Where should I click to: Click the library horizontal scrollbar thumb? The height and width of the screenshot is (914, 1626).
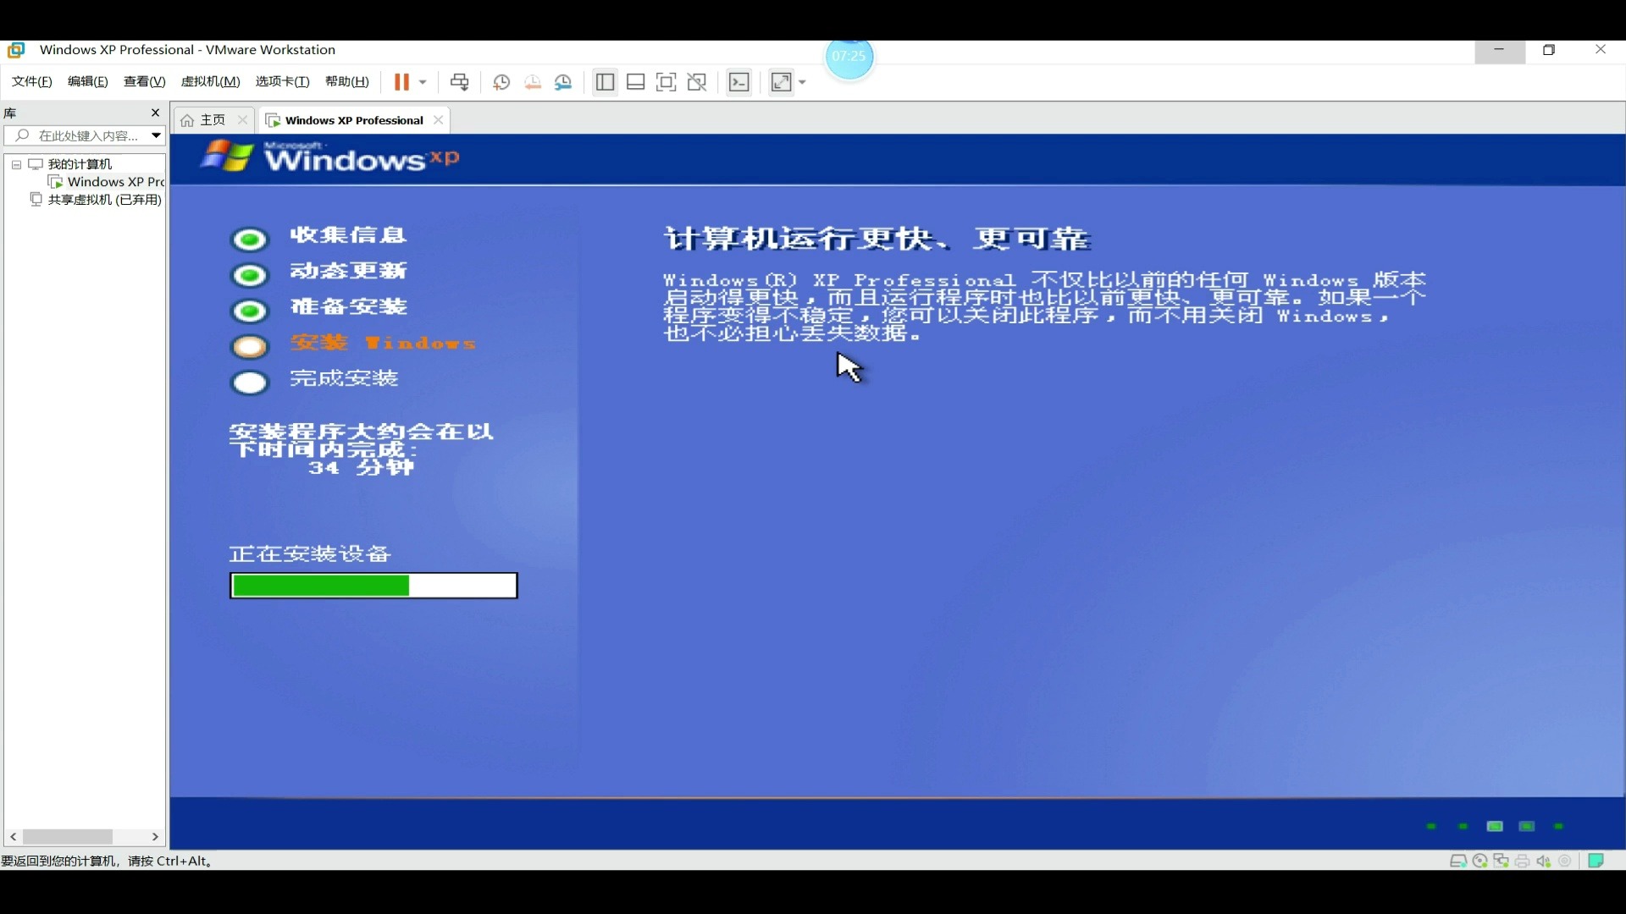[68, 836]
